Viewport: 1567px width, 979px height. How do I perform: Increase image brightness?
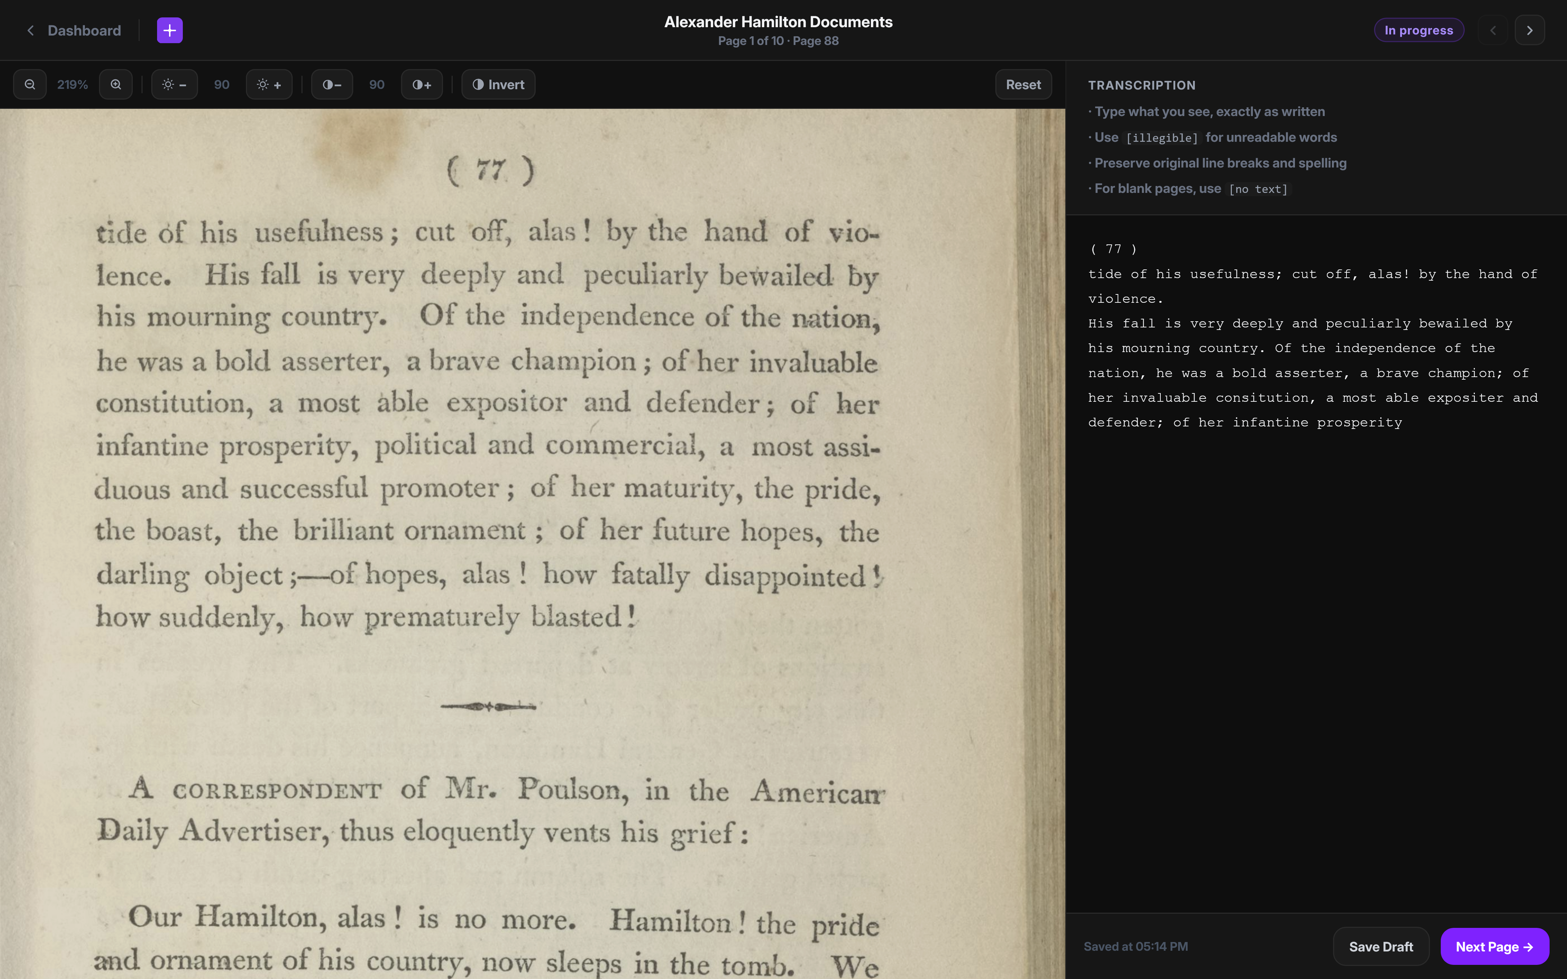pos(269,84)
